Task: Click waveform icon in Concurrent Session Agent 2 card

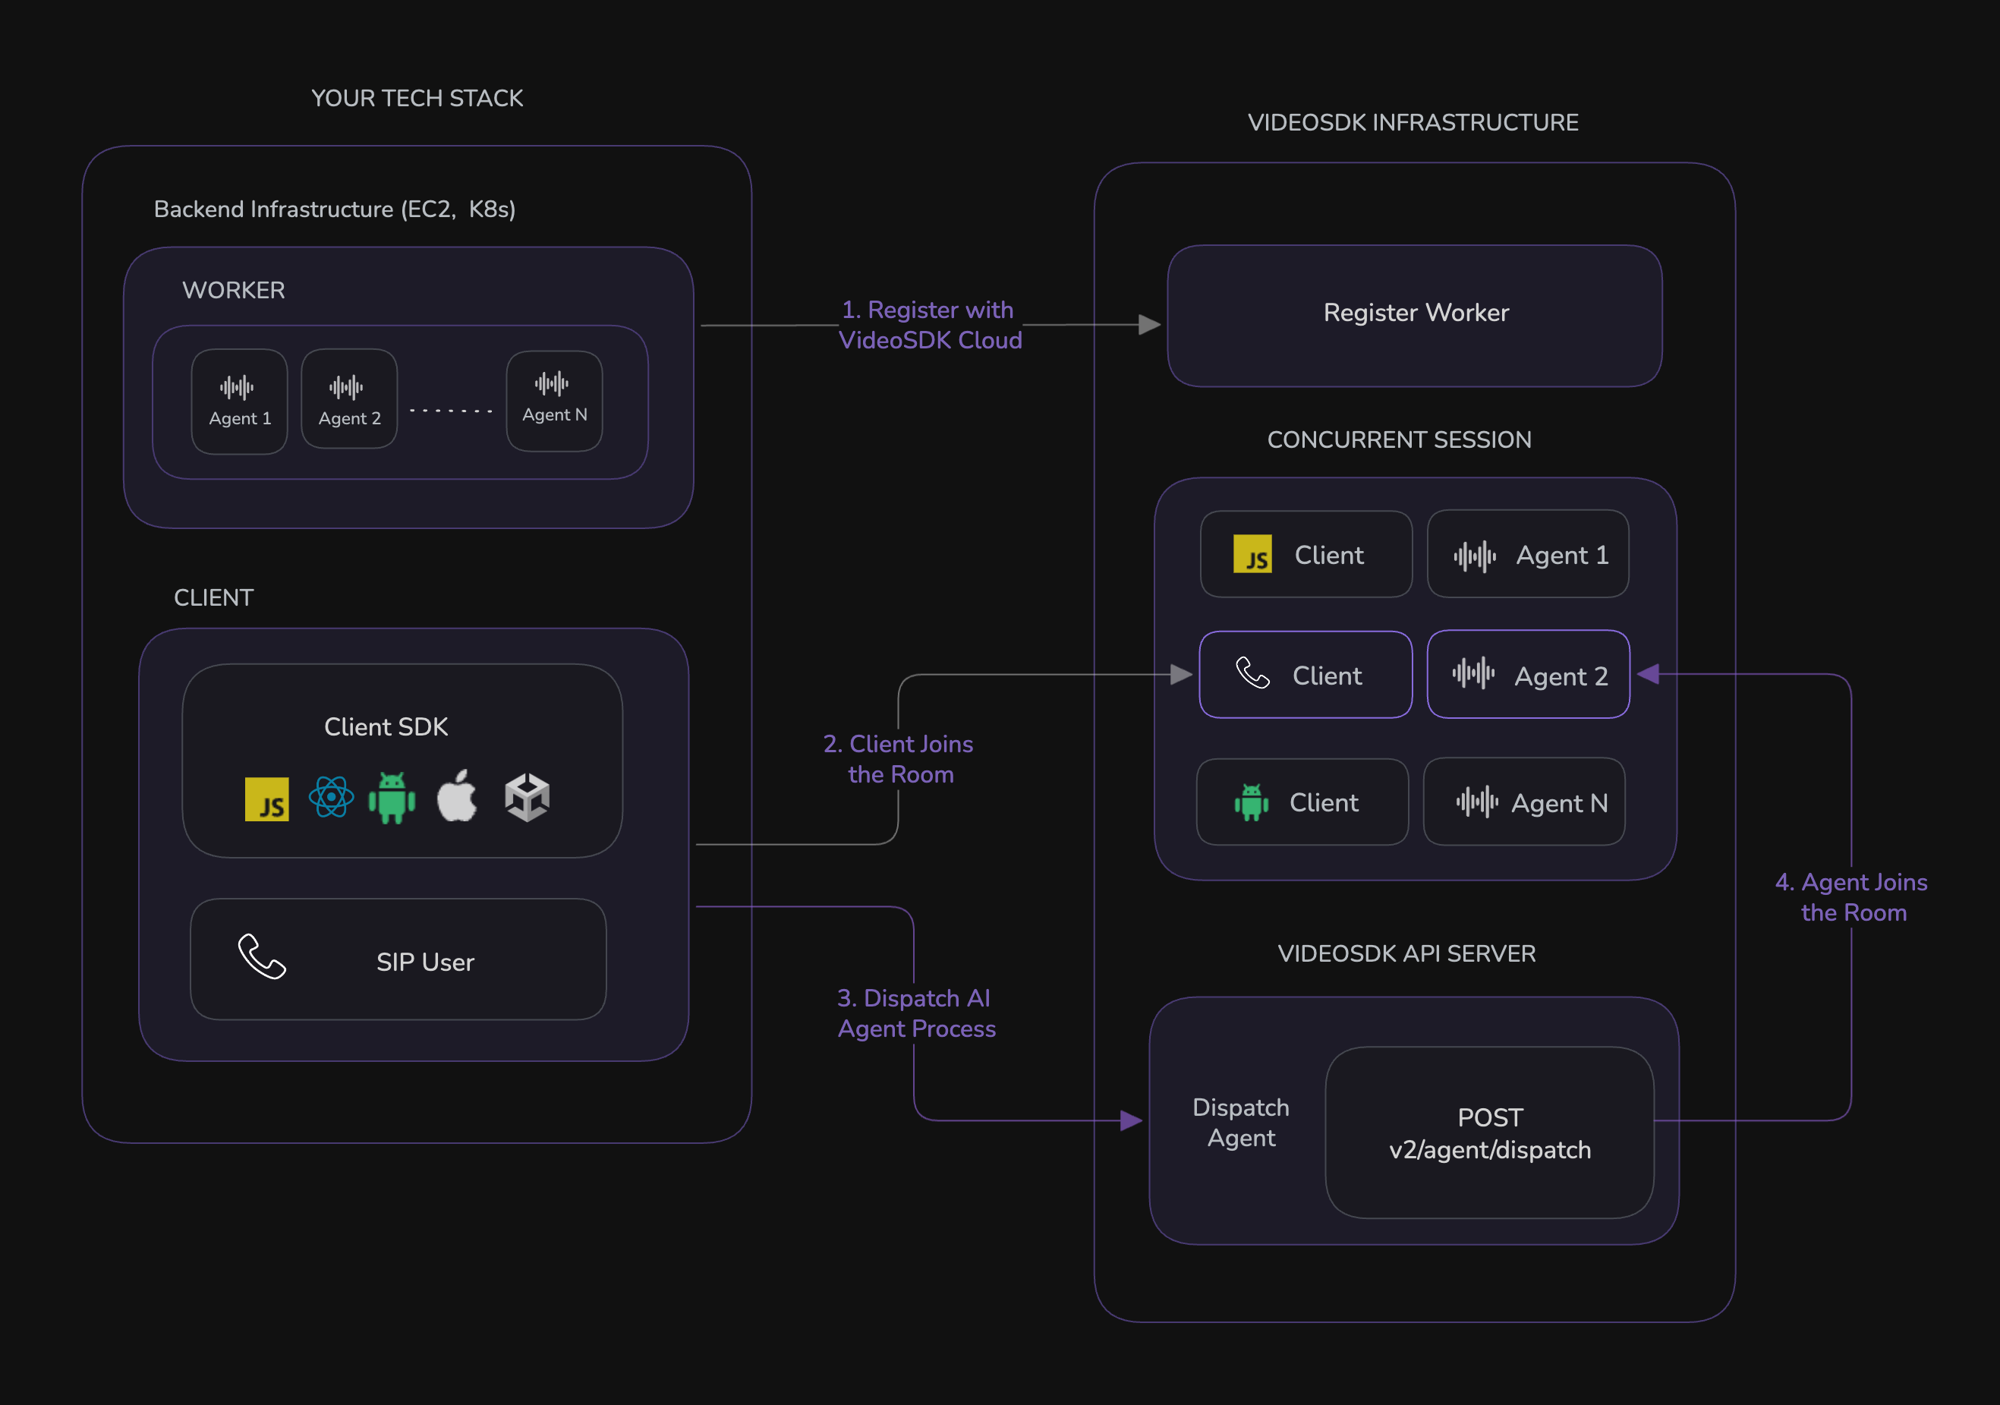Action: [1473, 673]
